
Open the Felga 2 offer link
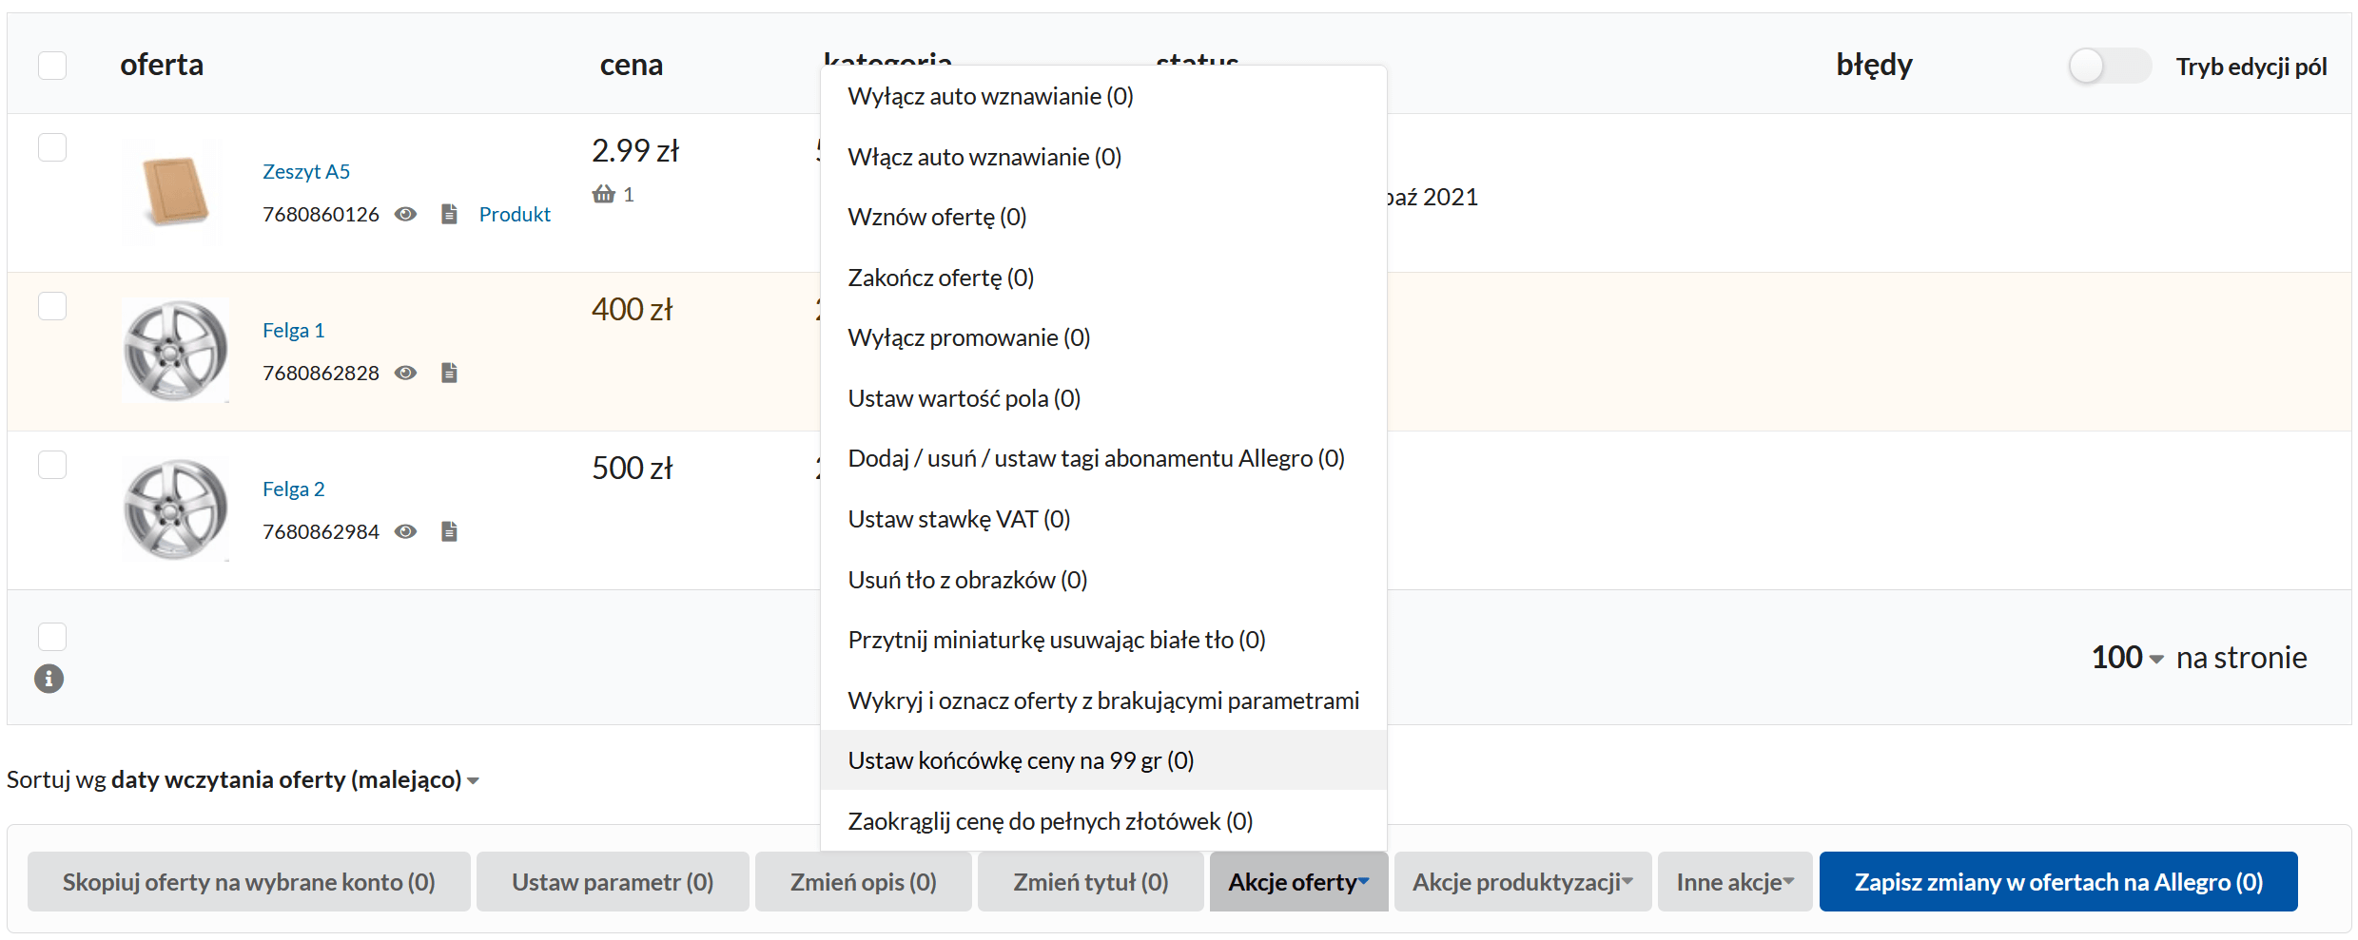point(294,489)
